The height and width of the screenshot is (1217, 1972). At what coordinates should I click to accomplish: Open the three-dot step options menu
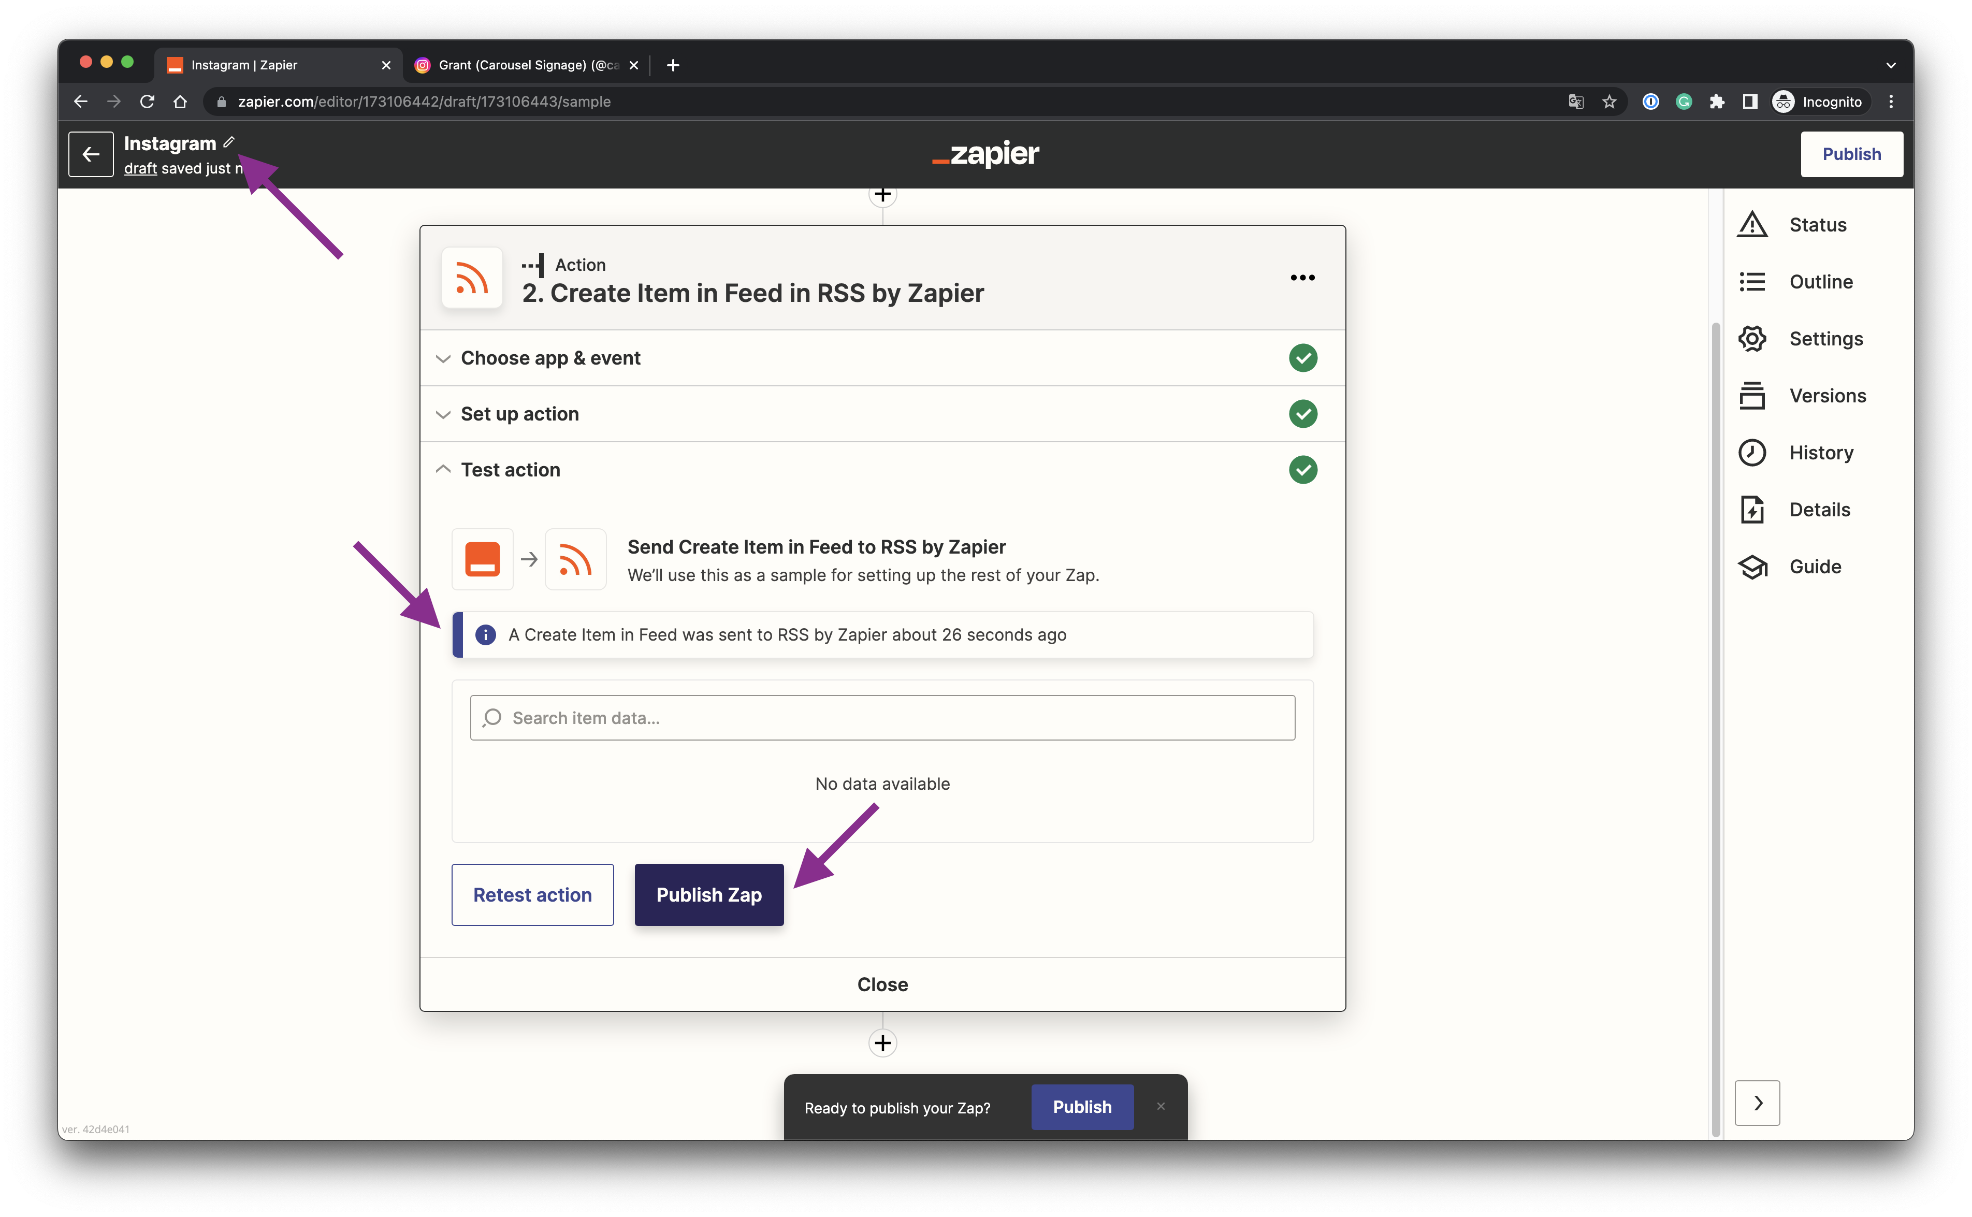pos(1301,278)
